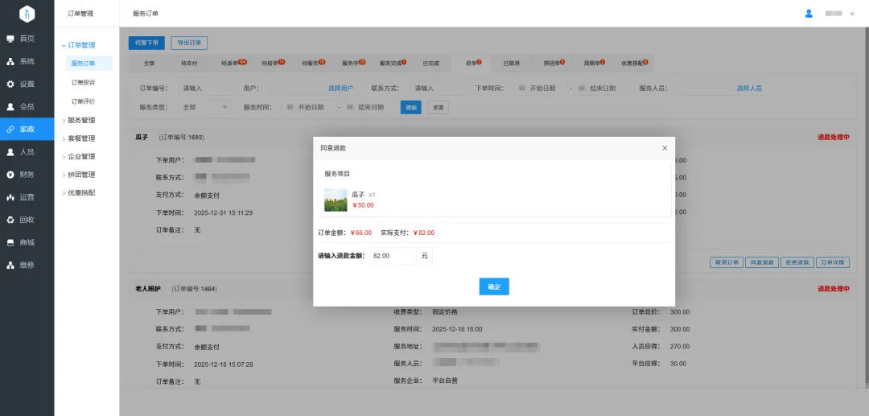Click the 瓜子 product thumbnail image

pyautogui.click(x=336, y=200)
